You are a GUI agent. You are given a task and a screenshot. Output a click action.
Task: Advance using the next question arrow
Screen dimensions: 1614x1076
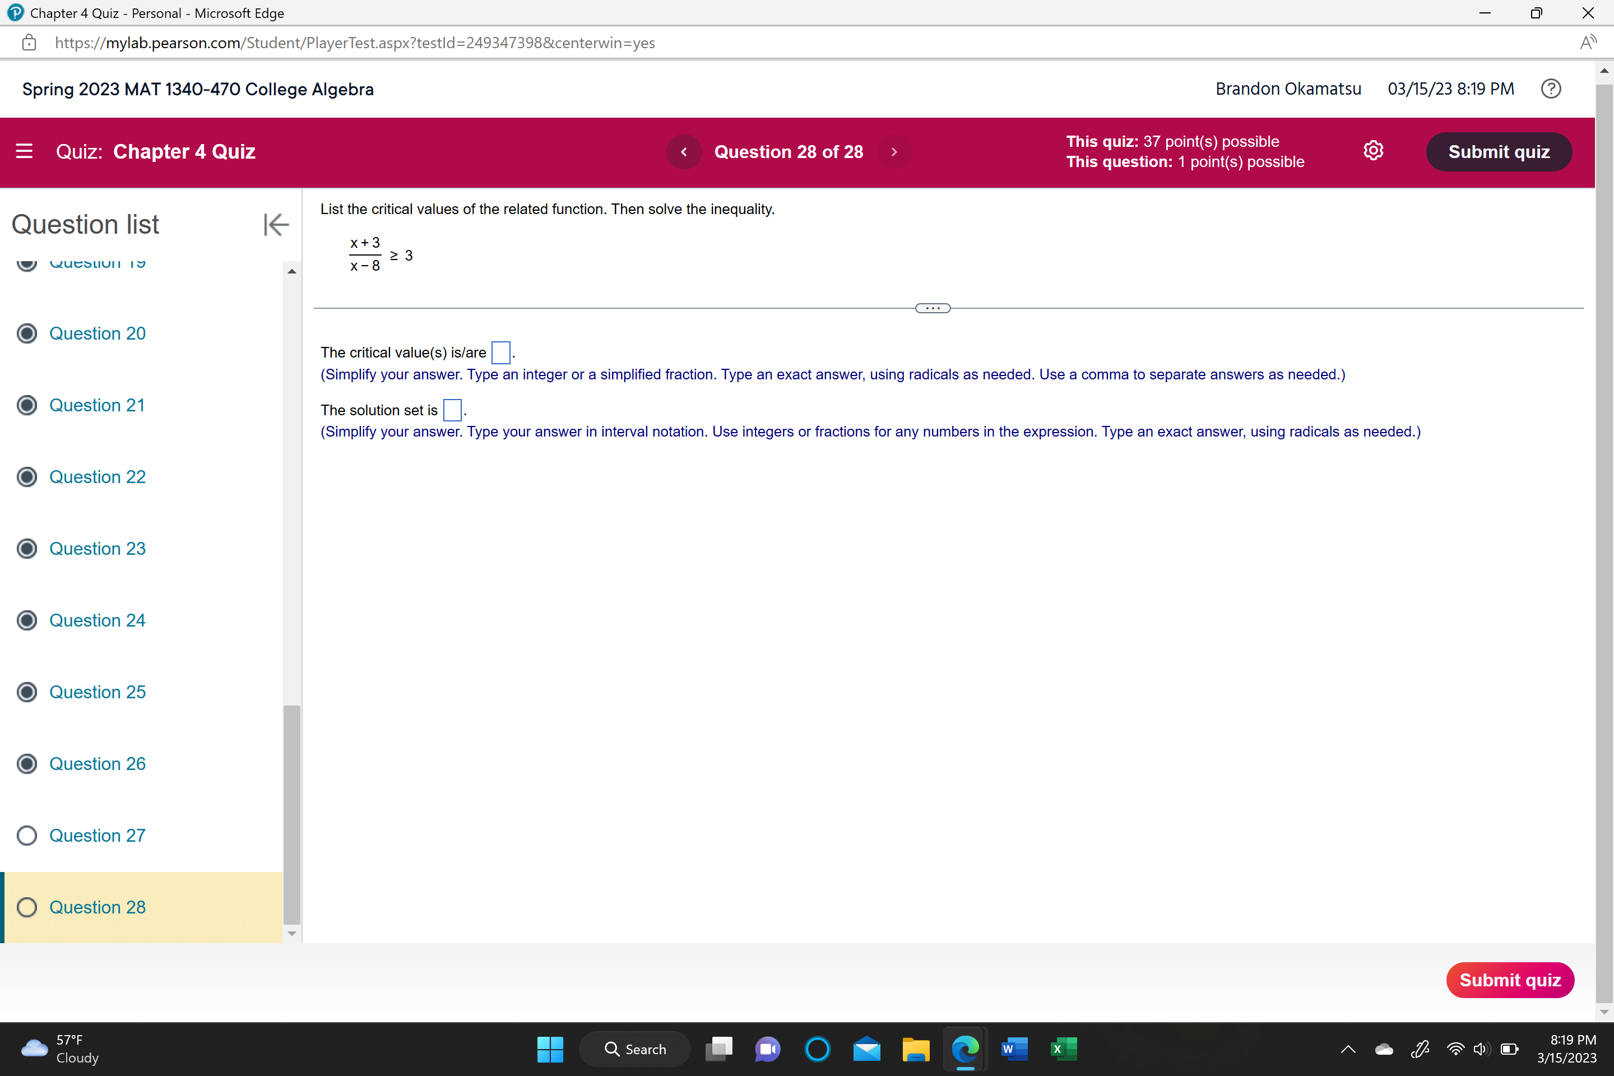tap(894, 152)
